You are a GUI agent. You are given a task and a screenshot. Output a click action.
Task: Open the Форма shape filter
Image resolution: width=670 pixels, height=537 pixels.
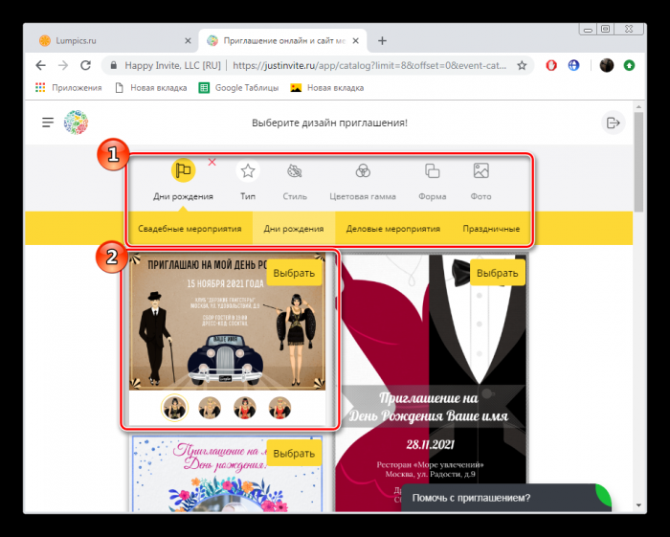tap(433, 171)
